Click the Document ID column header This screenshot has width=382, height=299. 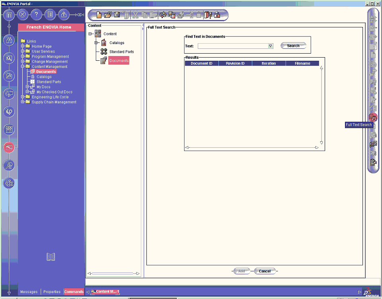pyautogui.click(x=201, y=64)
